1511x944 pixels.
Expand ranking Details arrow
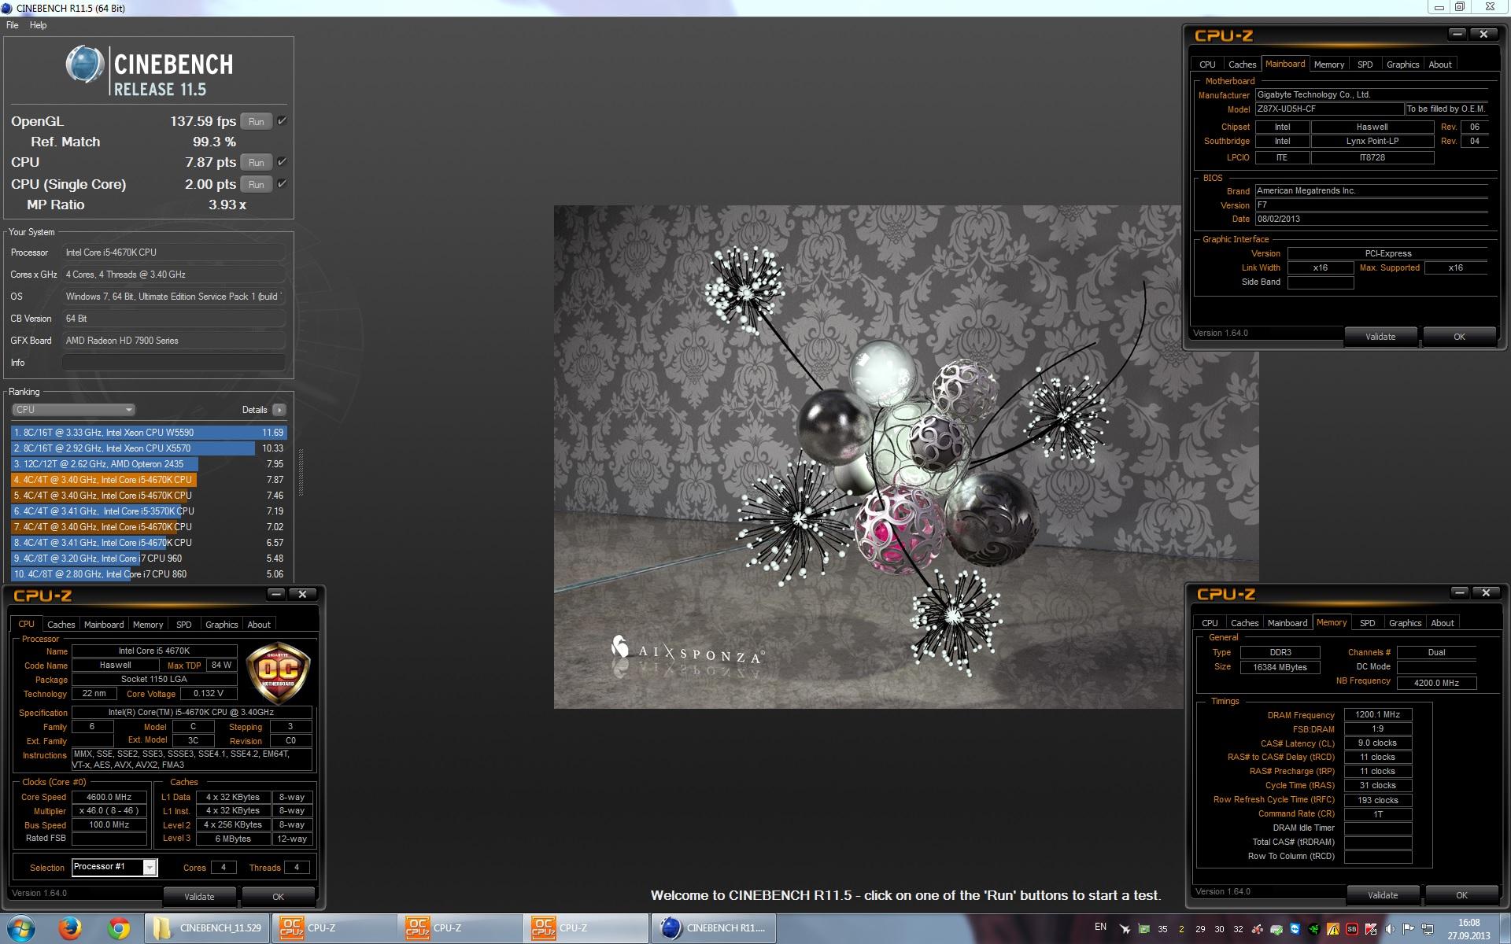tap(279, 410)
